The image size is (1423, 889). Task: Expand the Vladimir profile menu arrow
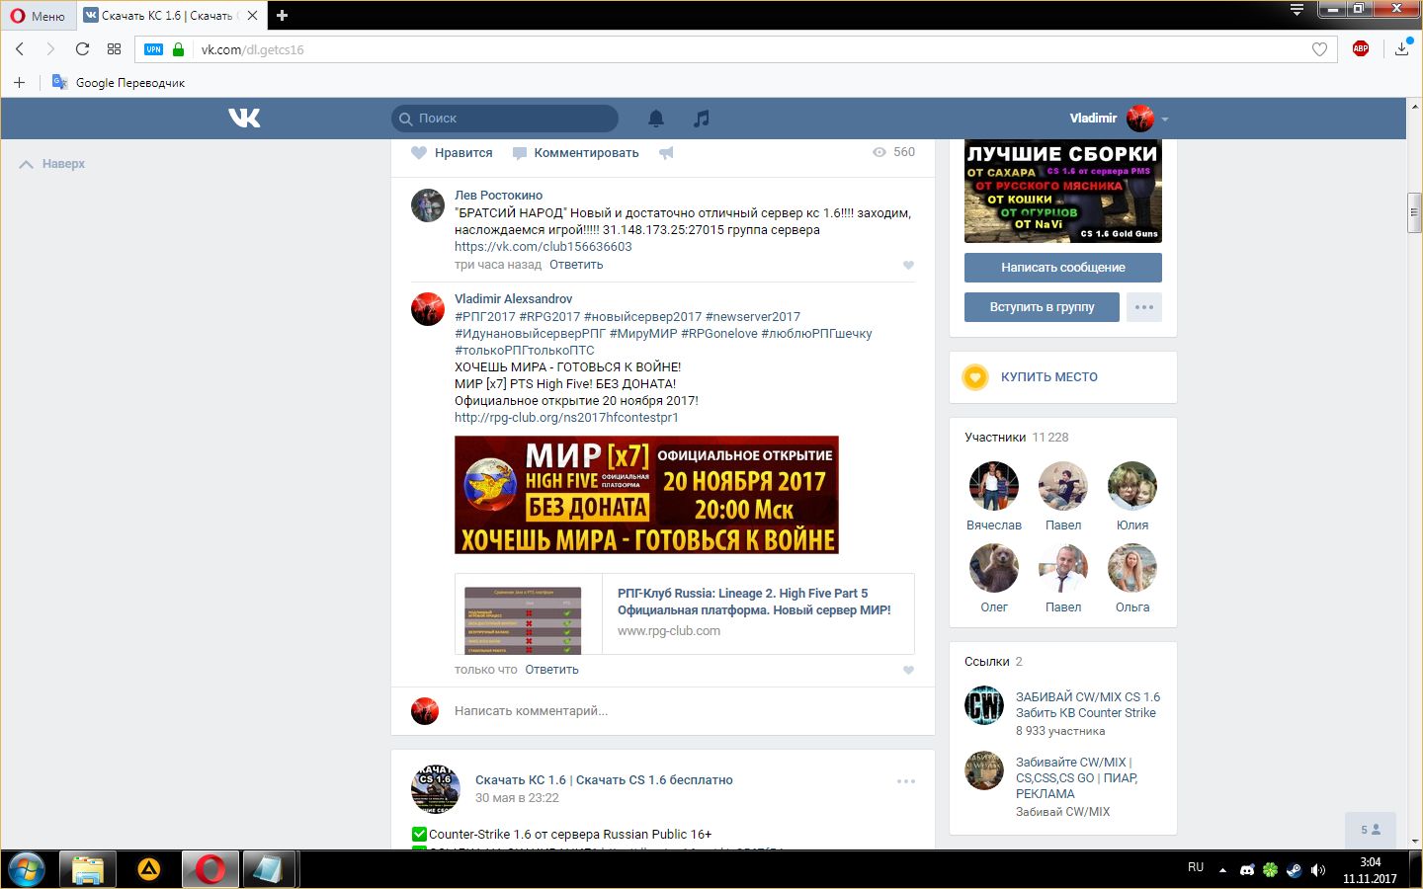tap(1165, 120)
